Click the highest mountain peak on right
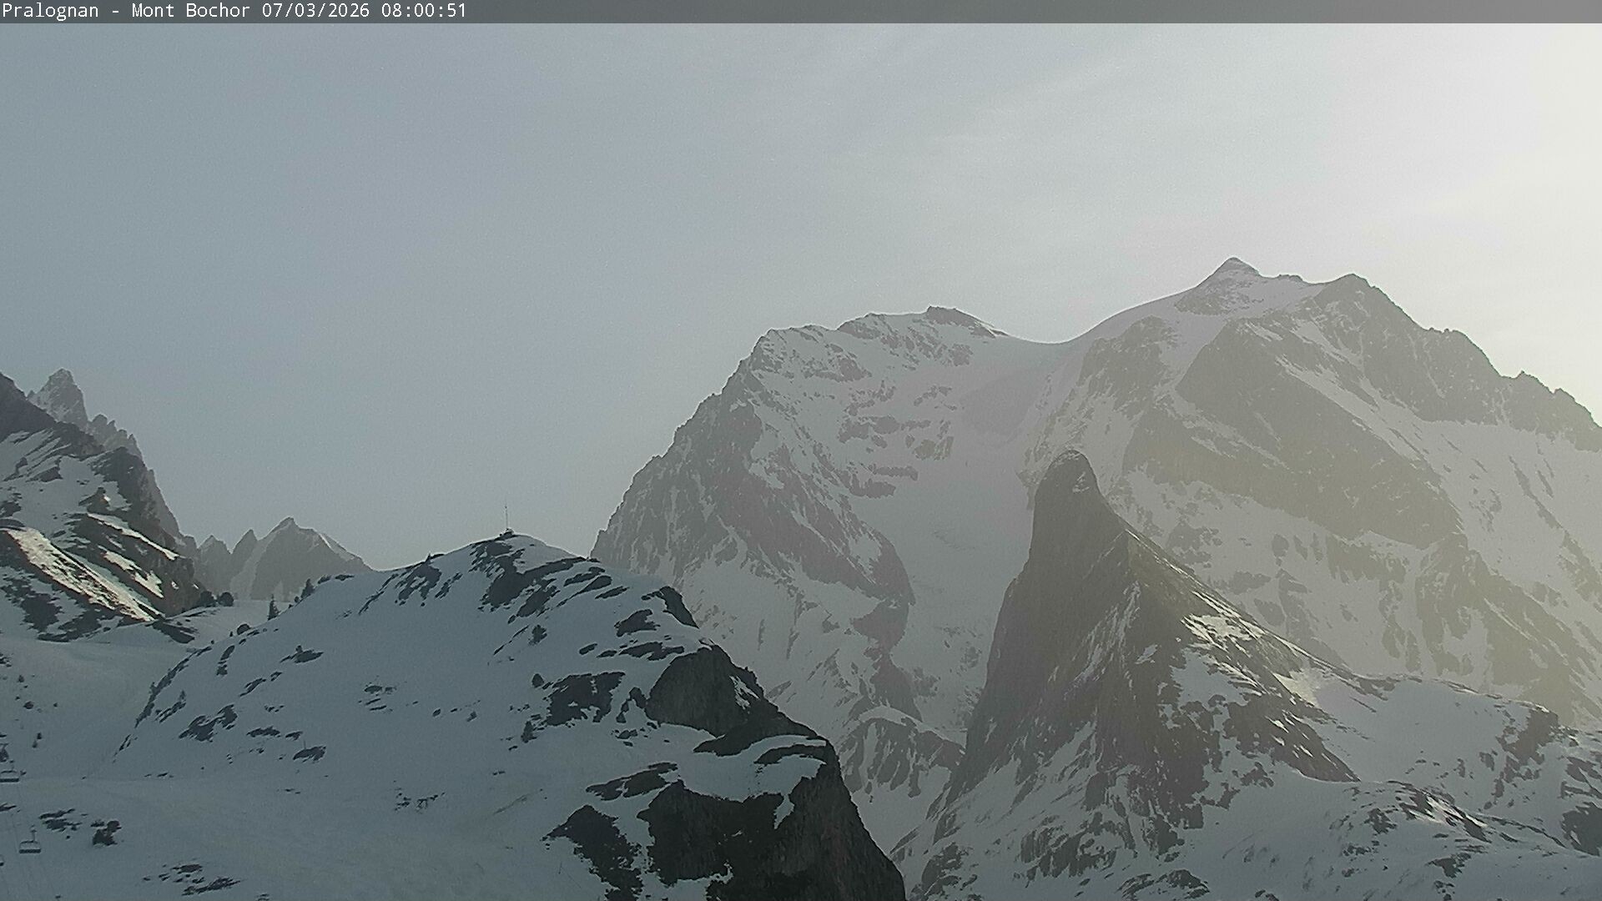The width and height of the screenshot is (1602, 901). (1234, 265)
